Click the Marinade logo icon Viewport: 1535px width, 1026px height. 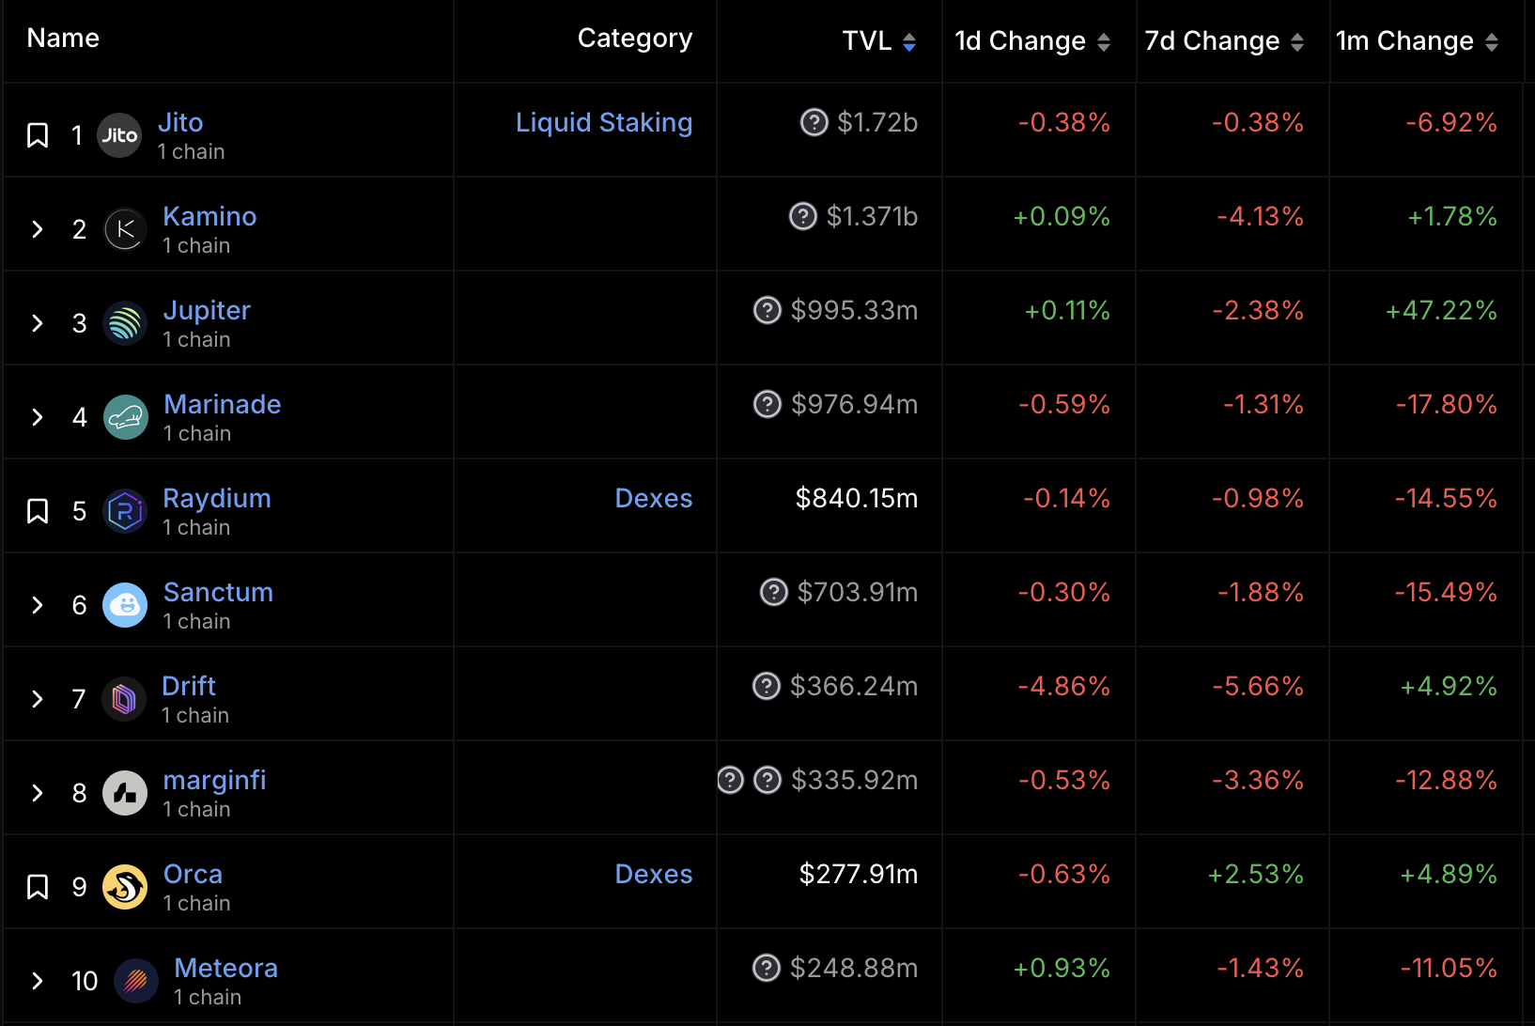click(125, 417)
